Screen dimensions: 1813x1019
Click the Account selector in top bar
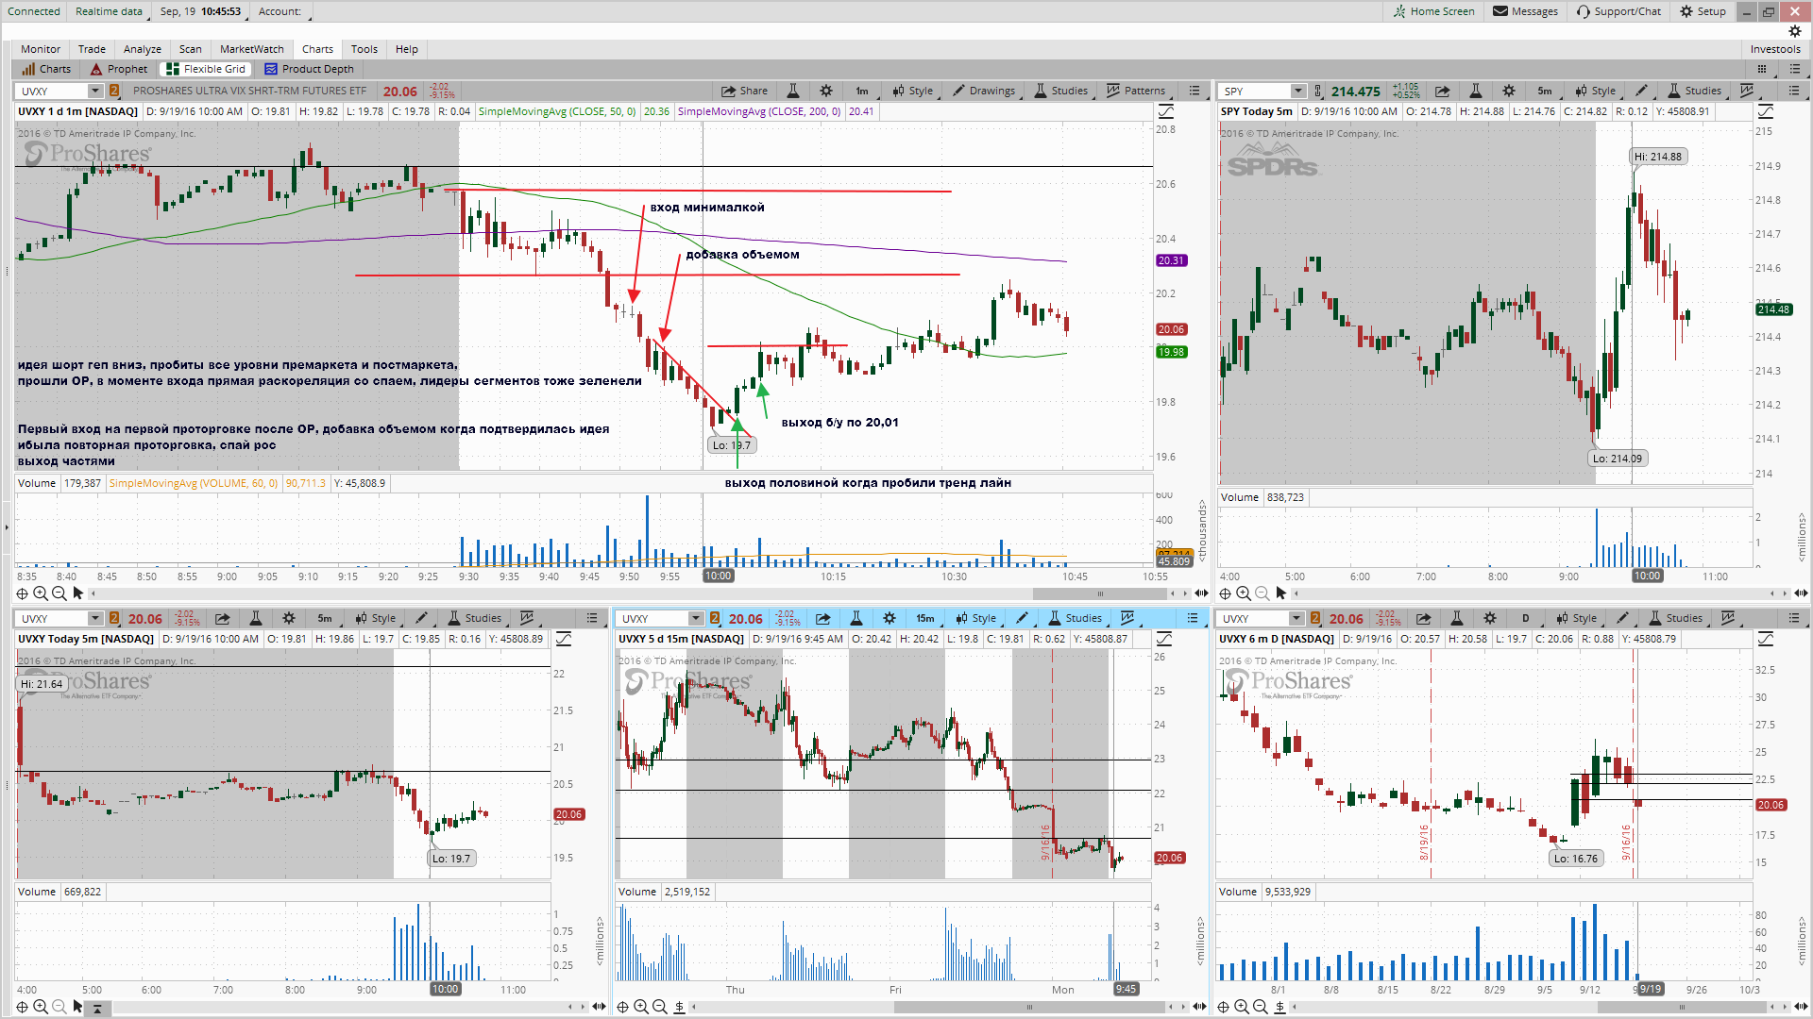pos(280,11)
